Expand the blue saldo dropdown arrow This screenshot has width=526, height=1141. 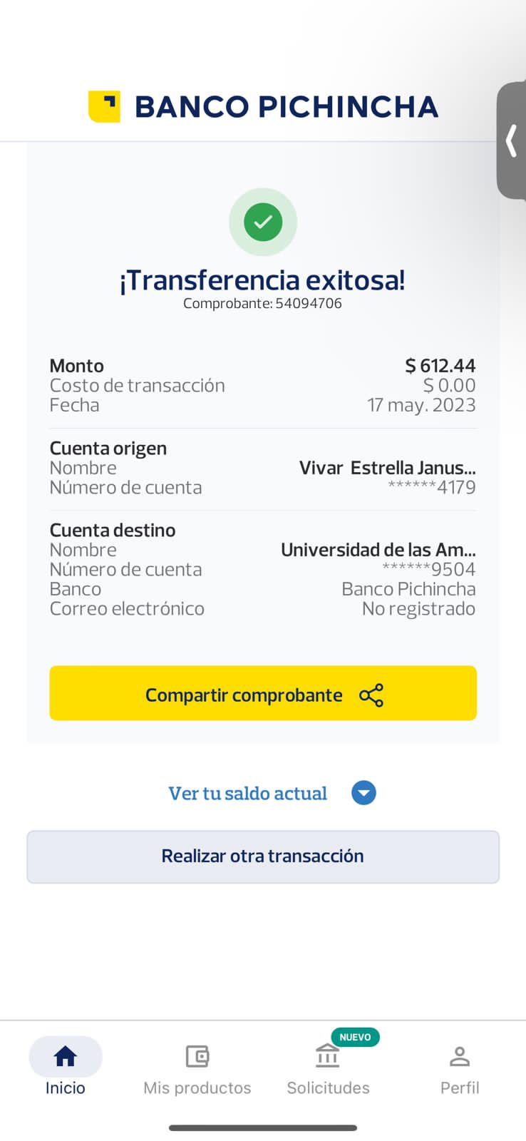[363, 793]
